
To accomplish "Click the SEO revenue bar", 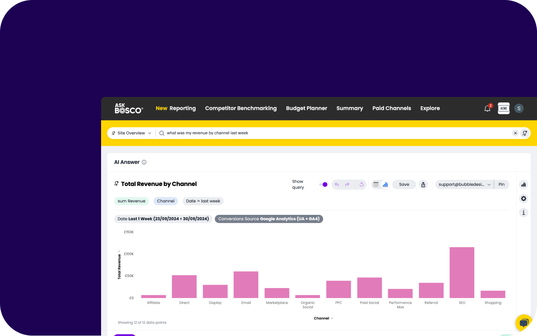I will [462, 273].
